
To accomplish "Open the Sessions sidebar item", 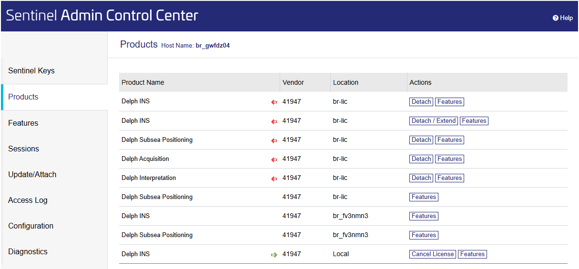I will point(23,149).
